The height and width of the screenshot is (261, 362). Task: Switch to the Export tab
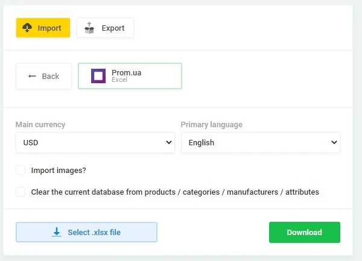click(x=105, y=28)
